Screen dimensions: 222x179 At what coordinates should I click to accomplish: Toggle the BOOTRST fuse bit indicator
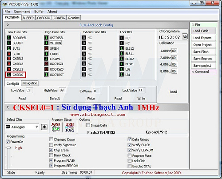[x=46, y=75]
